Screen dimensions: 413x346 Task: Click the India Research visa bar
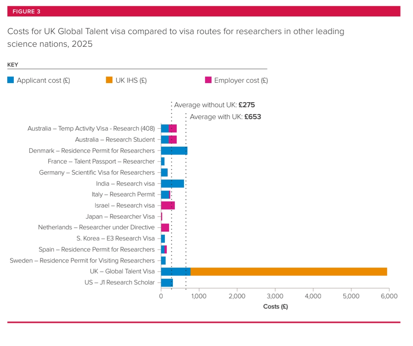click(x=172, y=184)
